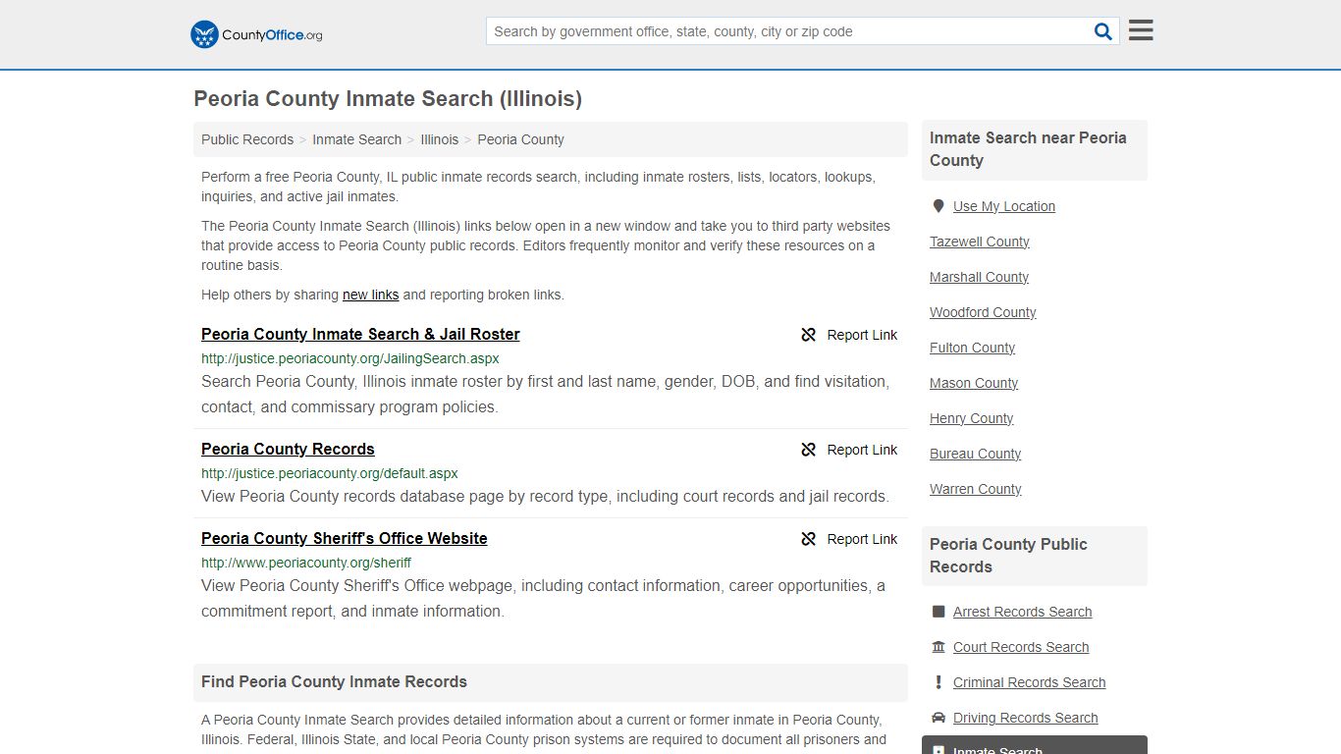
Task: Click the Peoria County Inmate Search (Illinois) heading
Action: point(388,99)
